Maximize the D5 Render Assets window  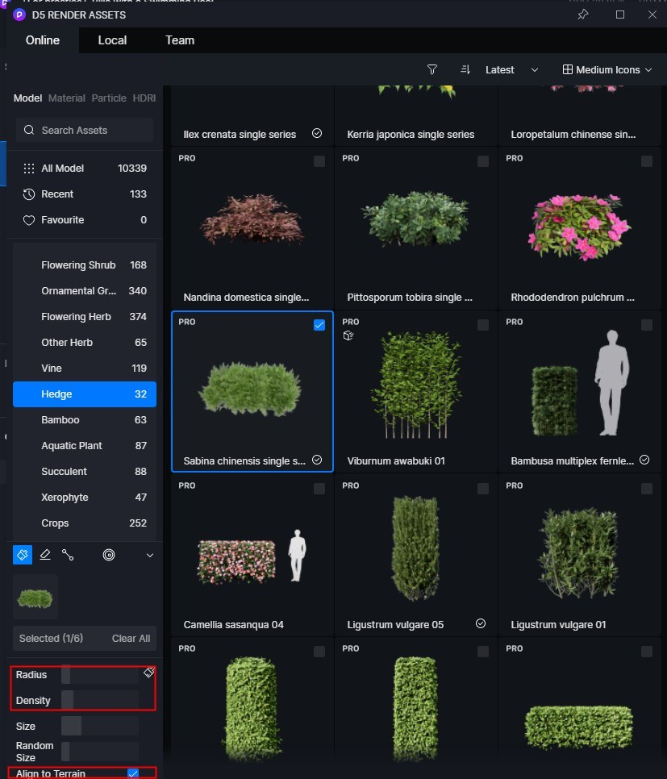(619, 15)
